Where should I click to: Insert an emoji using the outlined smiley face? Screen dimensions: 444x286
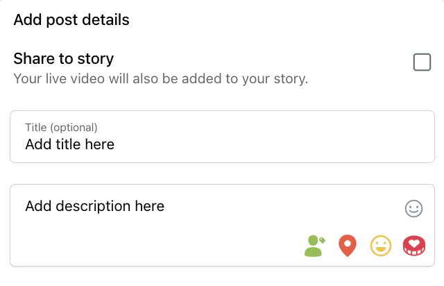413,209
